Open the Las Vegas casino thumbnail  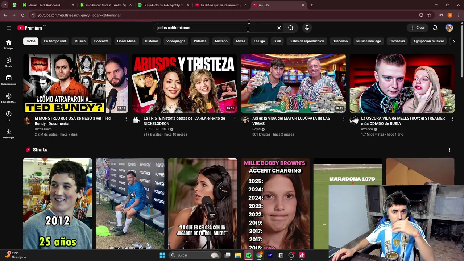[293, 83]
